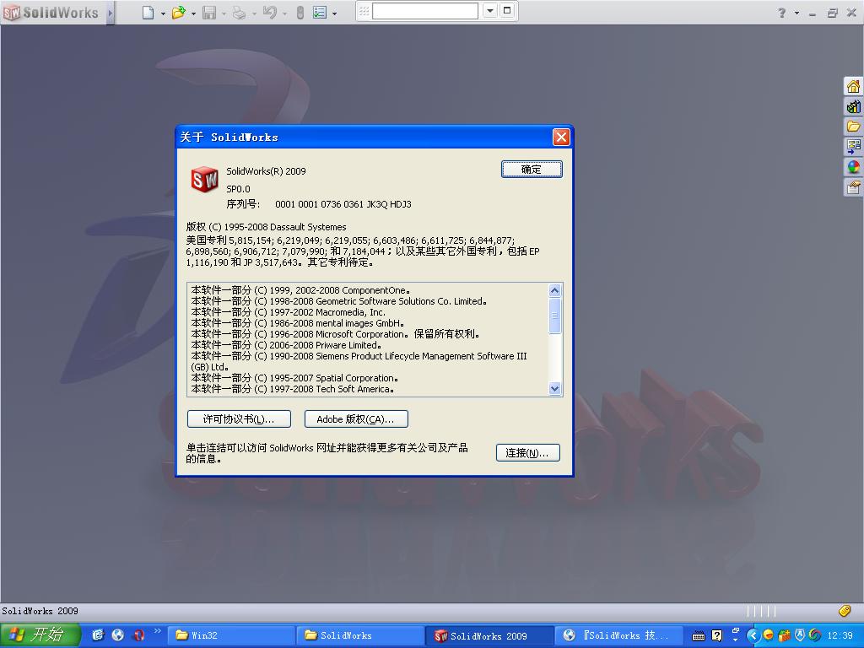This screenshot has width=864, height=648.
Task: Open the Appearances color ball tab in the task pane
Action: (853, 166)
